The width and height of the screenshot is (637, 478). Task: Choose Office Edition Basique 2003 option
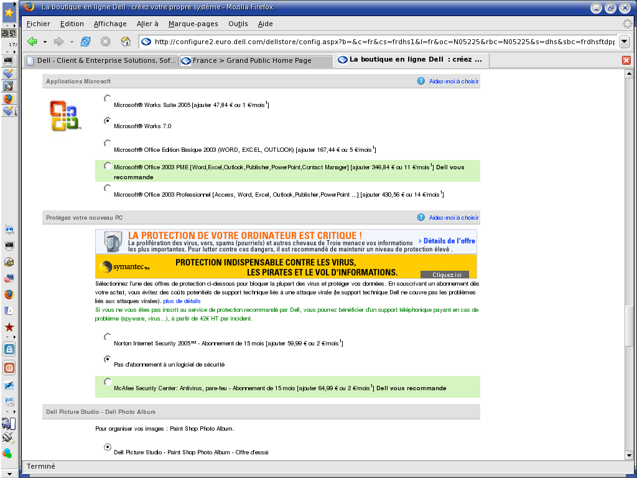coord(107,143)
